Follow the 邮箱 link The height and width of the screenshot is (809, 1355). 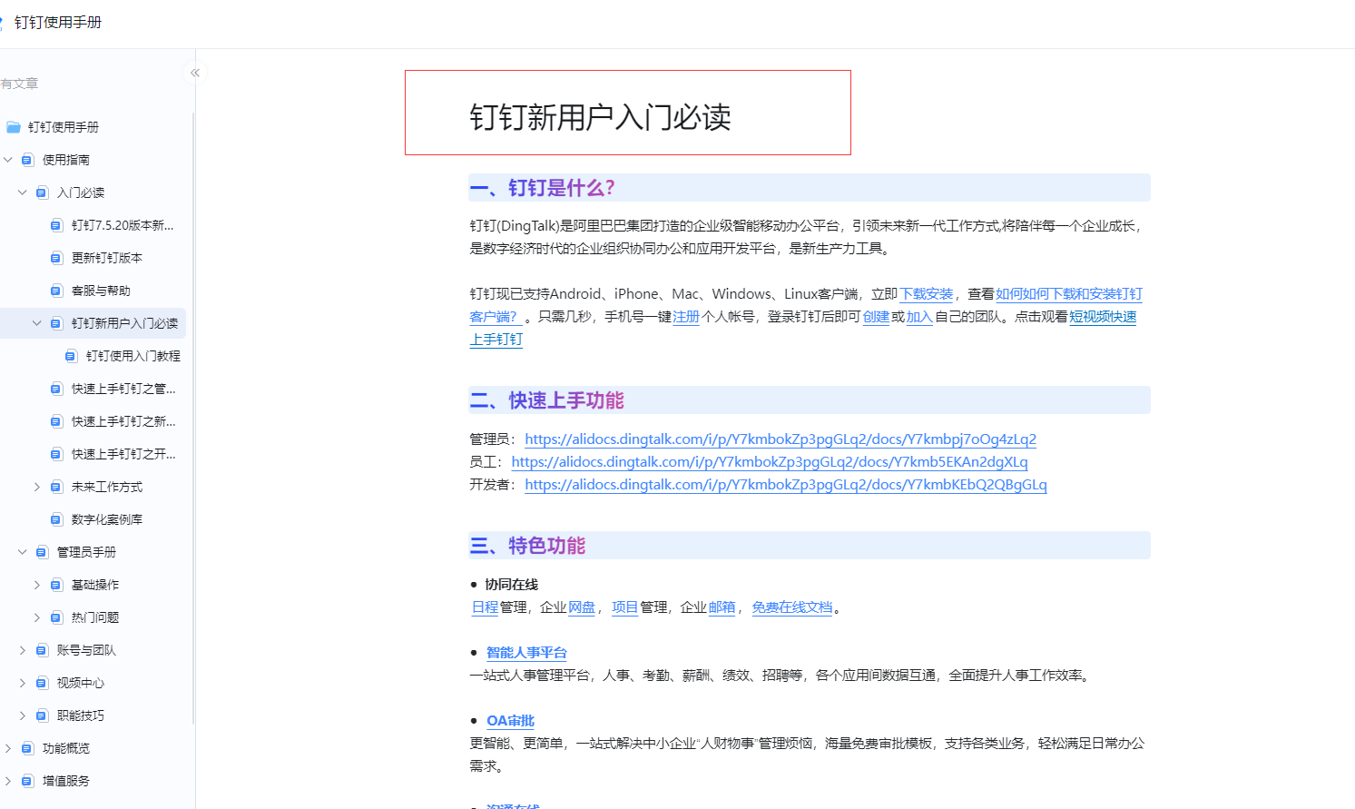722,607
